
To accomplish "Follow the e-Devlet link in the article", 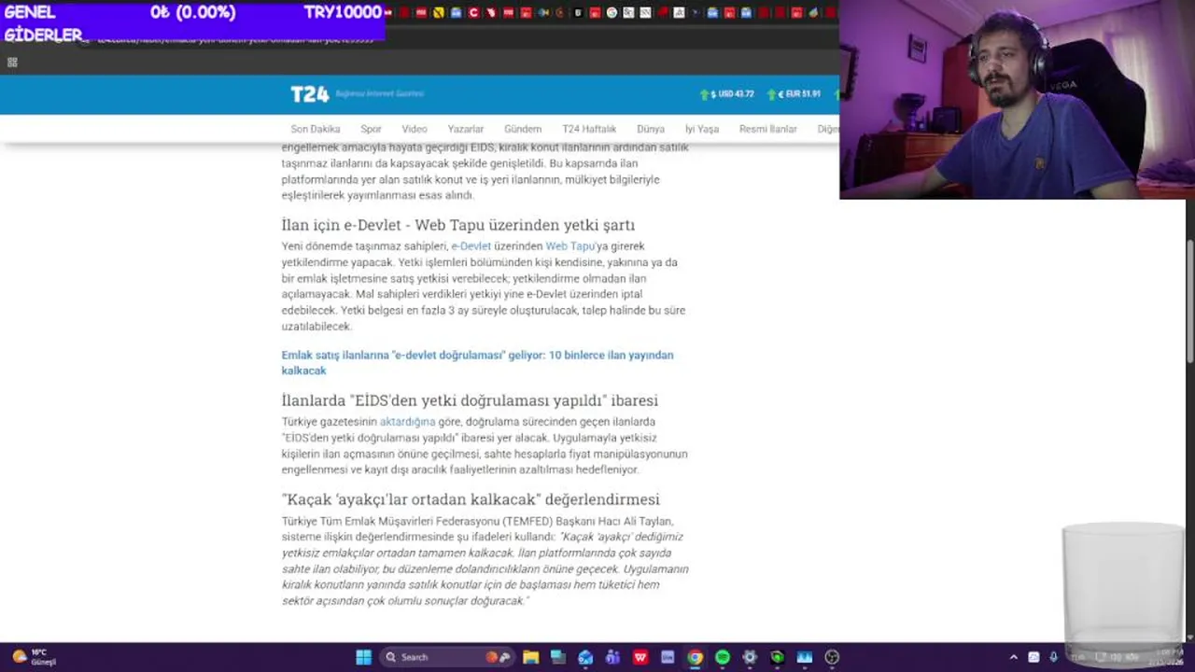I will point(471,246).
